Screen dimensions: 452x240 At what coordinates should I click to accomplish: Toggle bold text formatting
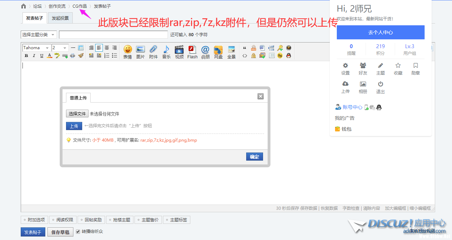click(26, 56)
